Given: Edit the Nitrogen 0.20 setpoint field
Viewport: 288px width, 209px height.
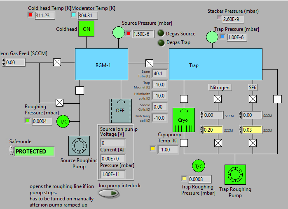Looking at the screenshot, I should point(213,130).
